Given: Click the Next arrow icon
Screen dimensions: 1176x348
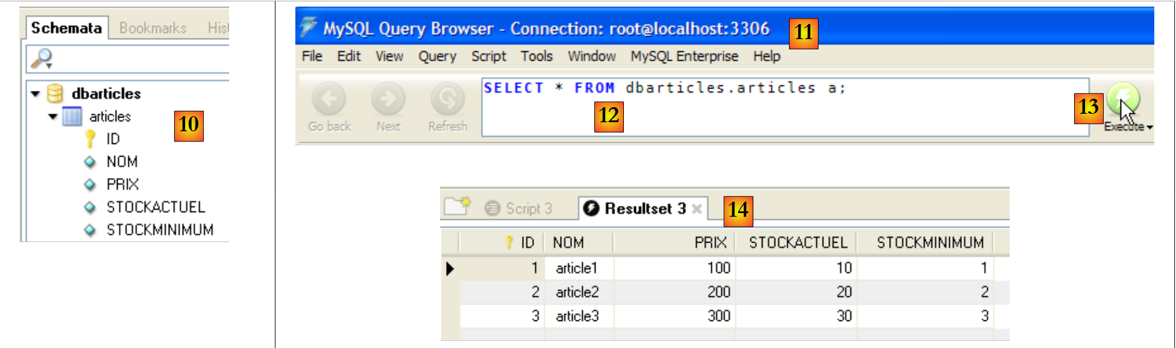Looking at the screenshot, I should pos(388,99).
